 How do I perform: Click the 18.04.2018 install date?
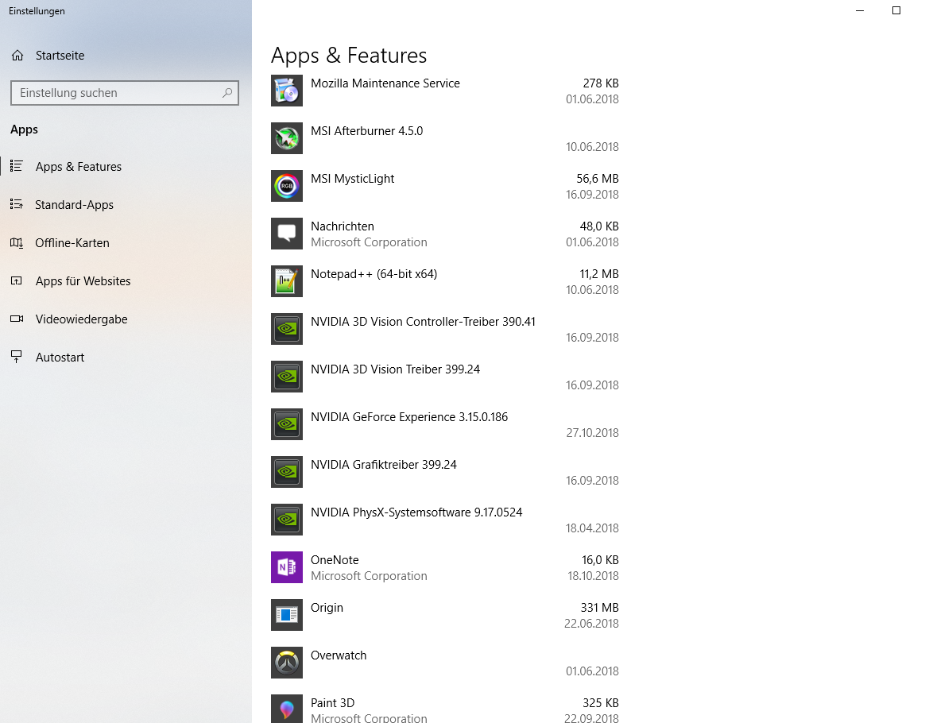(x=593, y=528)
